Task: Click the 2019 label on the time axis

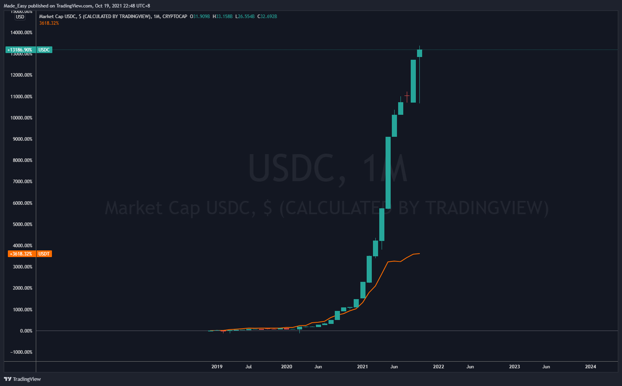Action: tap(217, 367)
